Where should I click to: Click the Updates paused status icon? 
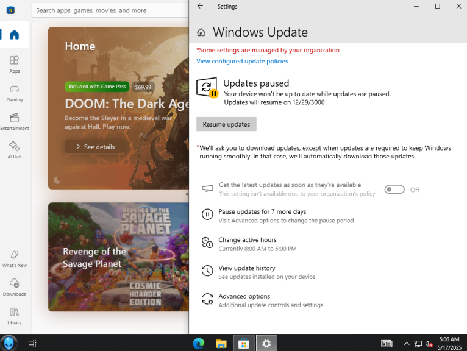207,88
